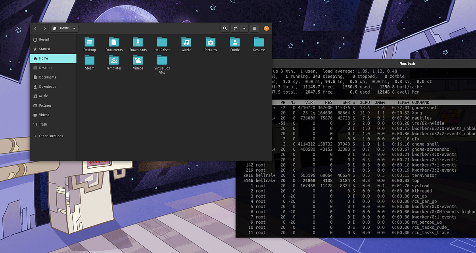Go back using the navigation arrow
This screenshot has height=253, width=476.
tap(35, 28)
